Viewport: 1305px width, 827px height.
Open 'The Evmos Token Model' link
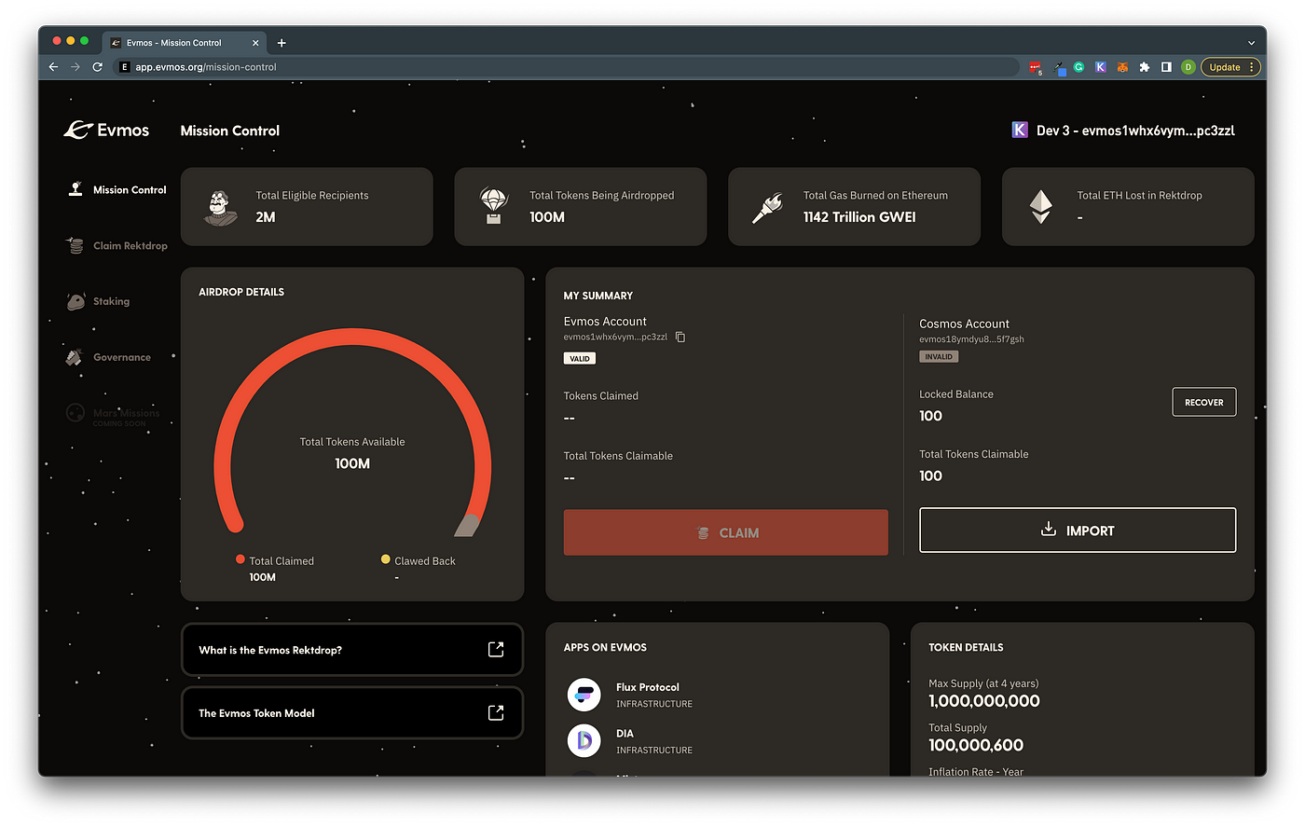352,713
